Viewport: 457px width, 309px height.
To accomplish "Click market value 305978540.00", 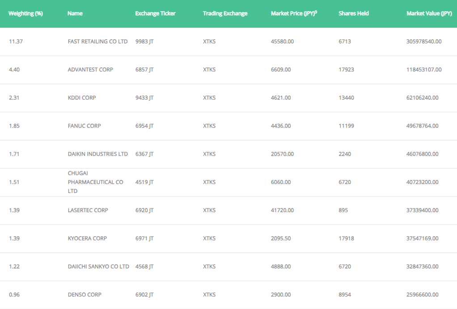I will pos(424,42).
